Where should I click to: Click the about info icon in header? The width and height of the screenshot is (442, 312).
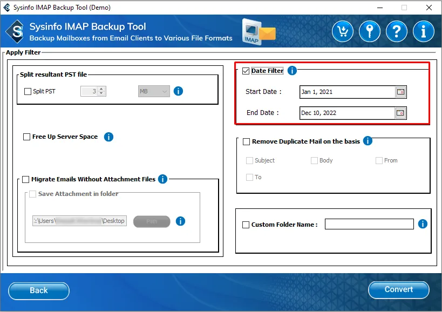pos(424,31)
